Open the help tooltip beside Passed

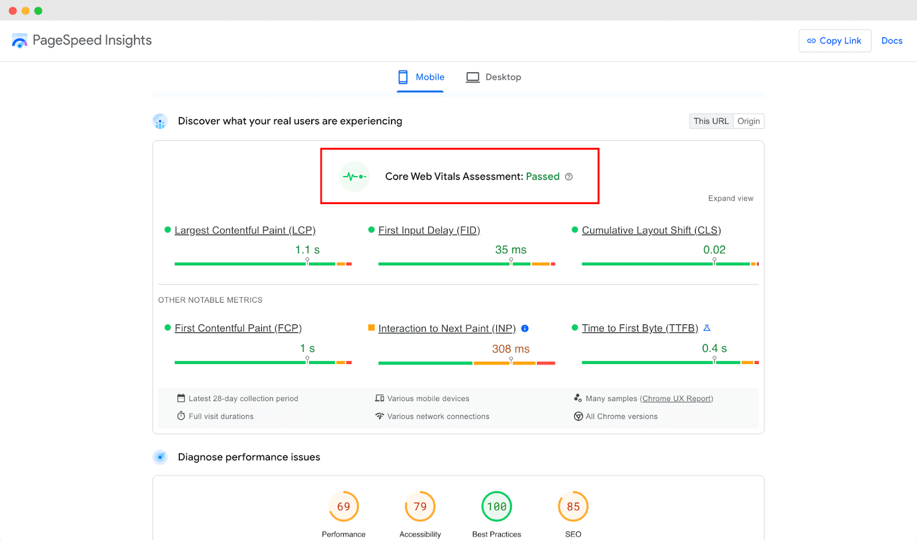point(569,177)
